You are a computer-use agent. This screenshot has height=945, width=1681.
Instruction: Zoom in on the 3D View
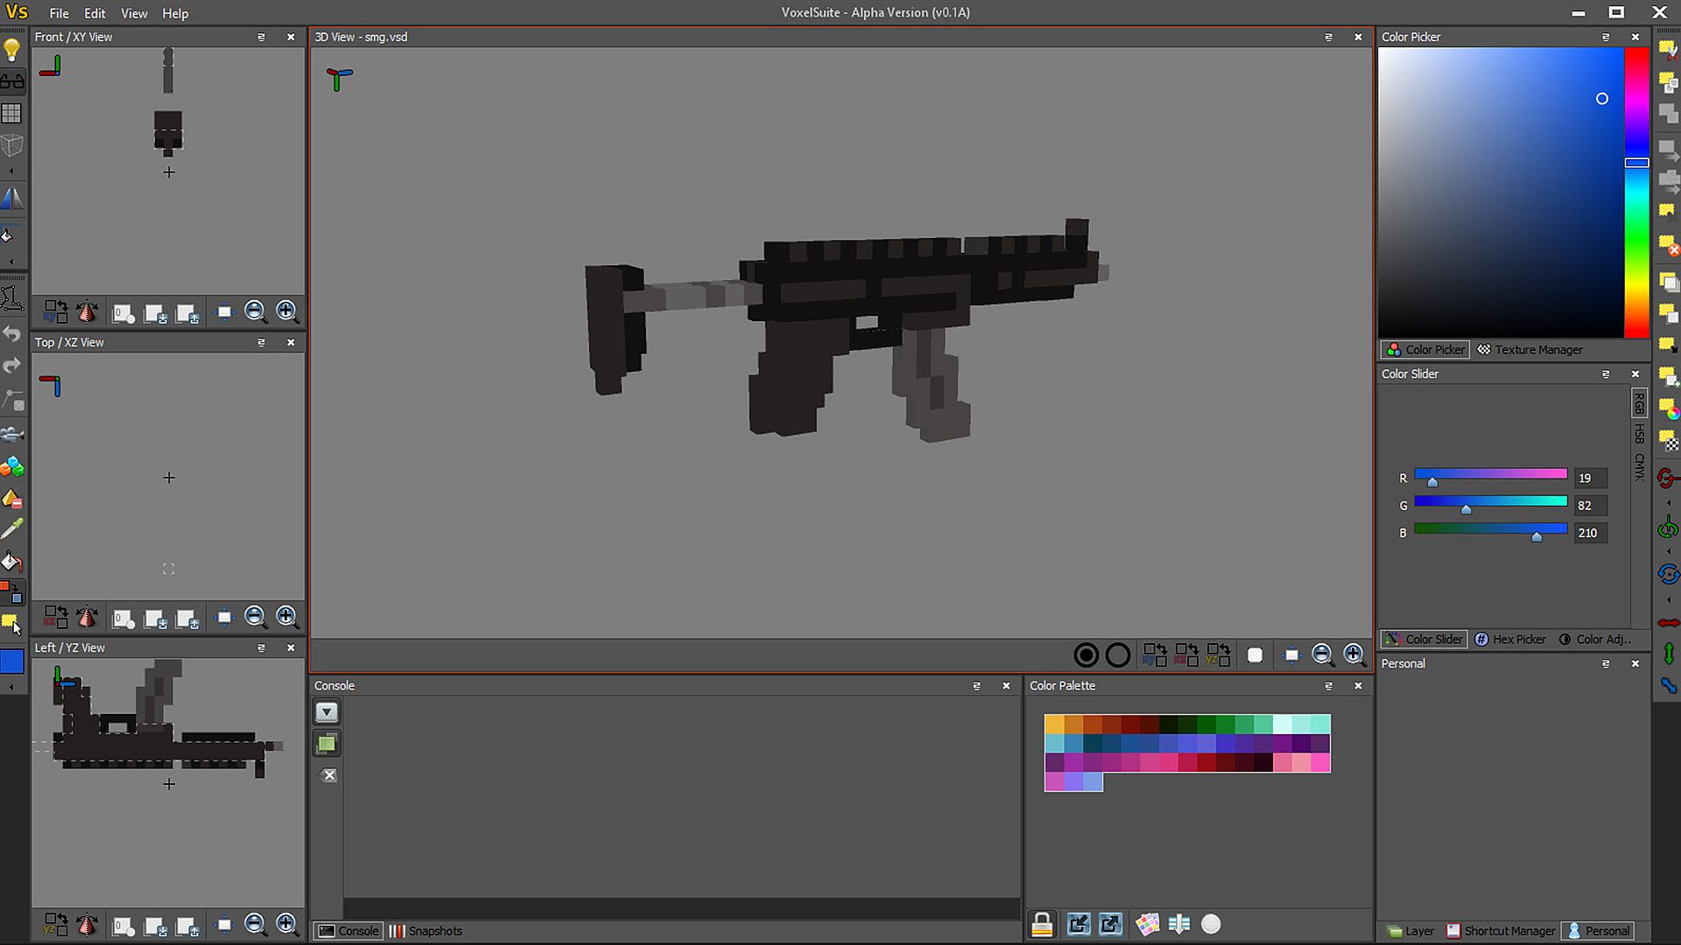(x=1354, y=654)
